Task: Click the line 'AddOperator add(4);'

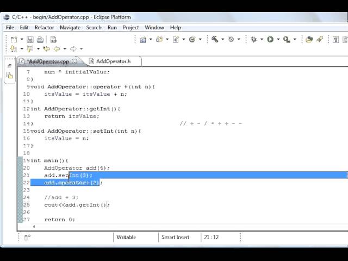Action: [77, 168]
